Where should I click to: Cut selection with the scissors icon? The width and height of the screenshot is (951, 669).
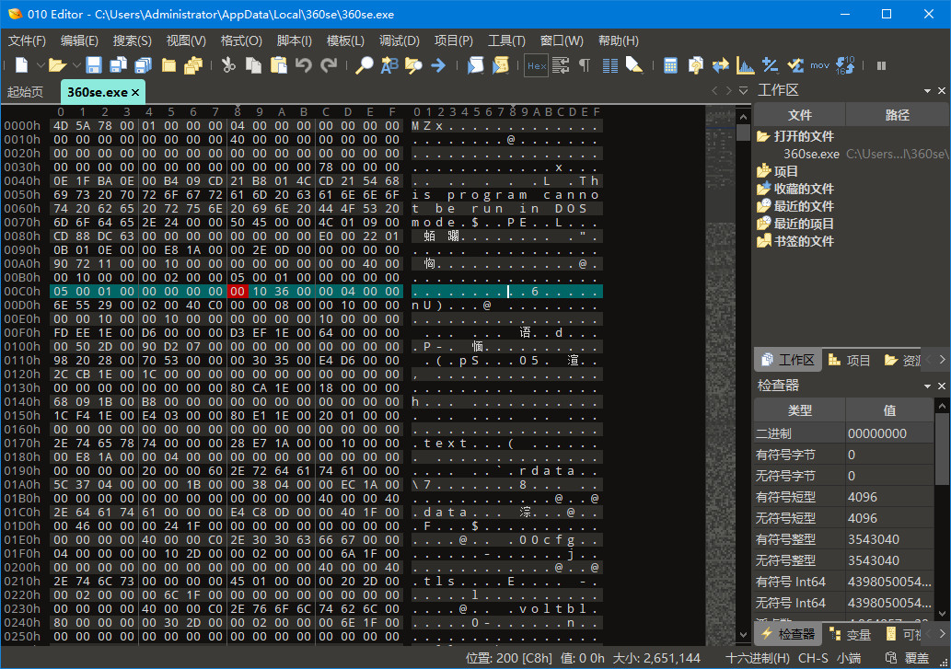pos(228,65)
